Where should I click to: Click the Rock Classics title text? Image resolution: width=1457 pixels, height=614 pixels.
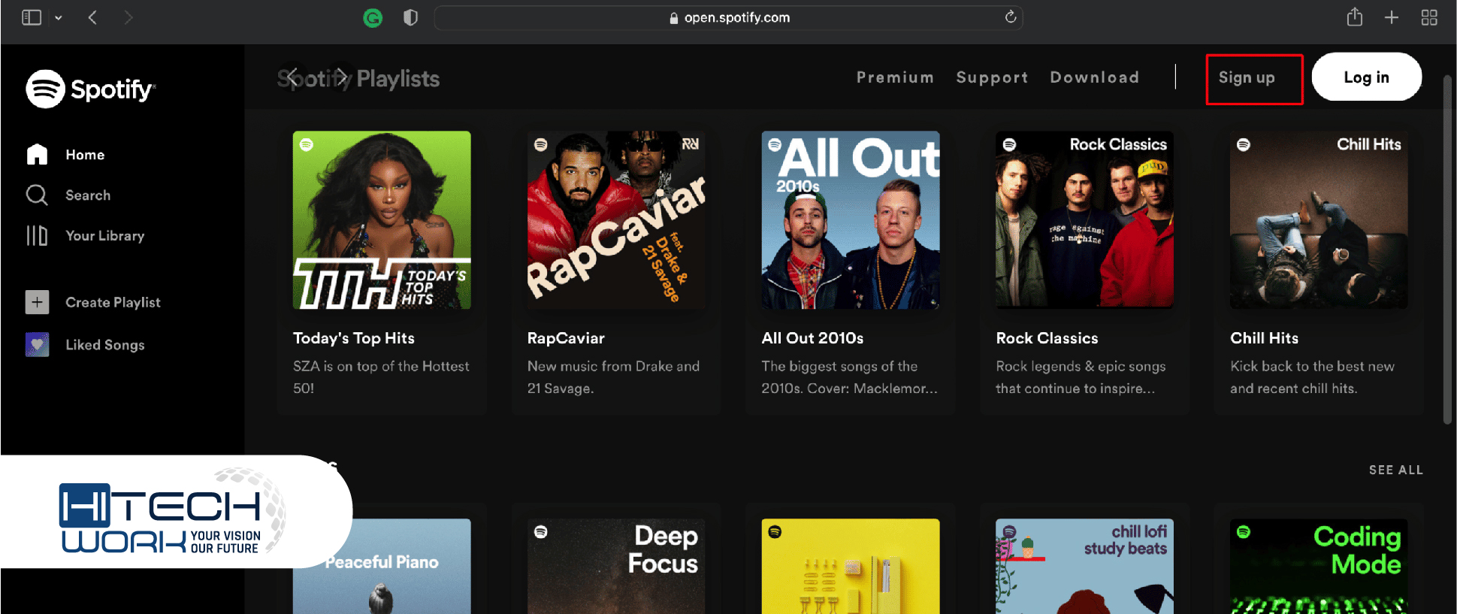[x=1047, y=338]
